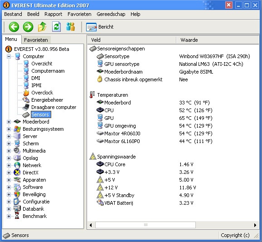The width and height of the screenshot is (262, 242).
Task: Click the Databank icon in tree
Action: click(x=17, y=209)
